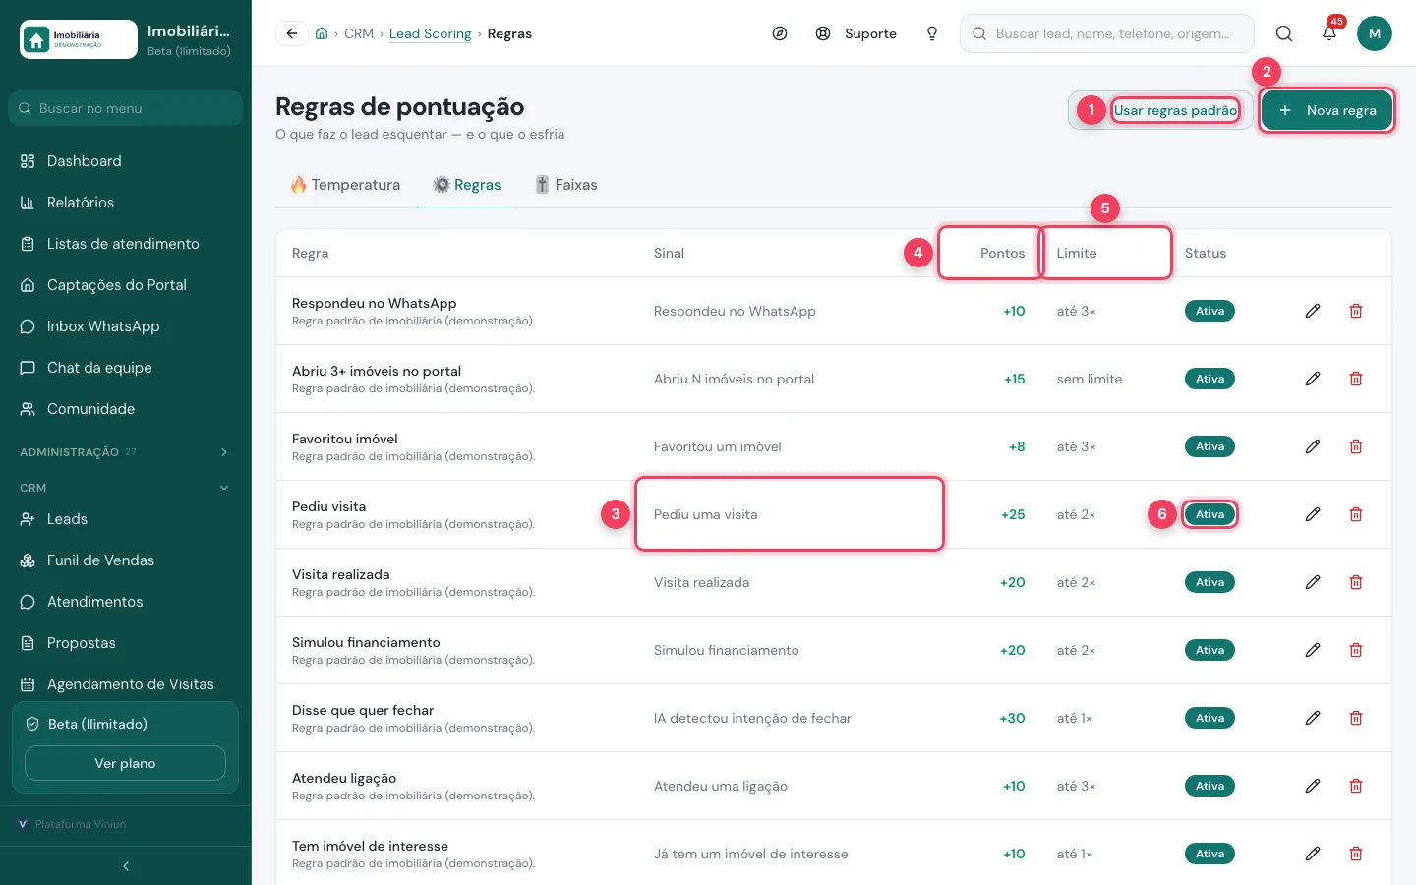Delete the Abriu 3+ imóveis no portal rule
This screenshot has height=885, width=1416.
[1356, 379]
